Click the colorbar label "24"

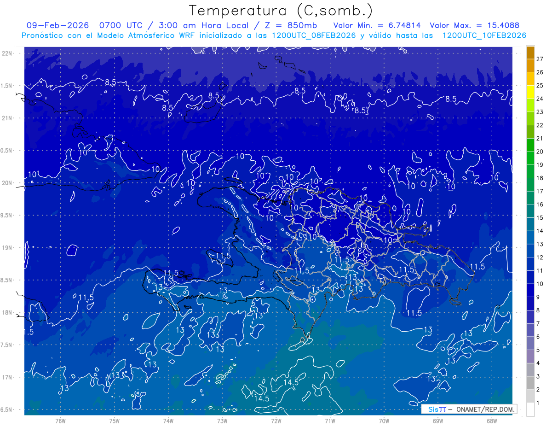pyautogui.click(x=540, y=99)
